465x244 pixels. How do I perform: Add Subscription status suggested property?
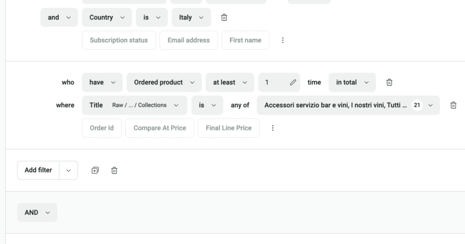point(118,41)
